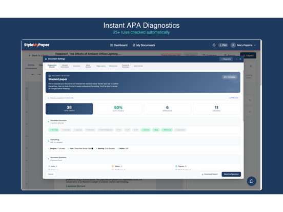Viewport: 283px width, 212px height.
Task: Click the Pilot plan badge
Action: (223, 45)
